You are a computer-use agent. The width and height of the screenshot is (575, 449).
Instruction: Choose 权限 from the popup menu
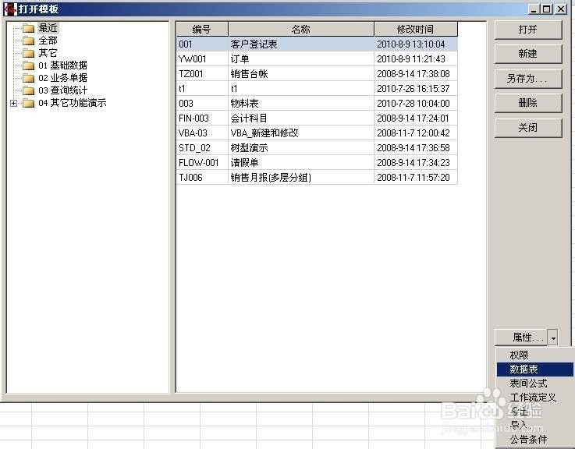pos(535,355)
